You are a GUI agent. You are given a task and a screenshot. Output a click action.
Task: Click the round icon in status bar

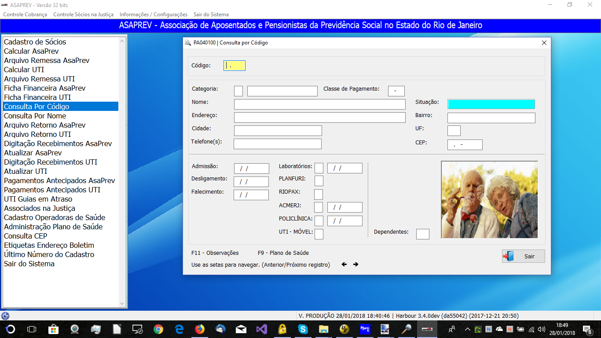coord(5,316)
